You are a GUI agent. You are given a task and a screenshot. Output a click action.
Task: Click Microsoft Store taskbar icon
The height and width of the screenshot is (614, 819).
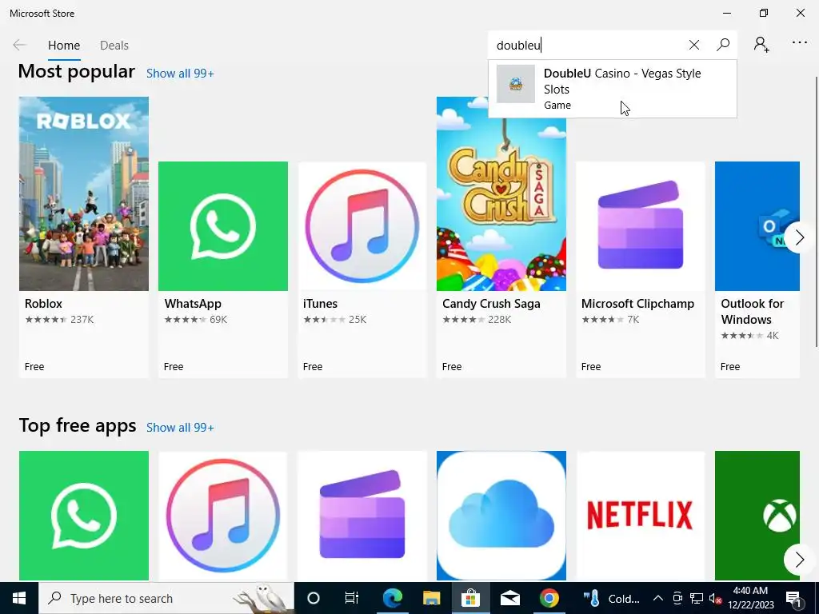point(470,598)
